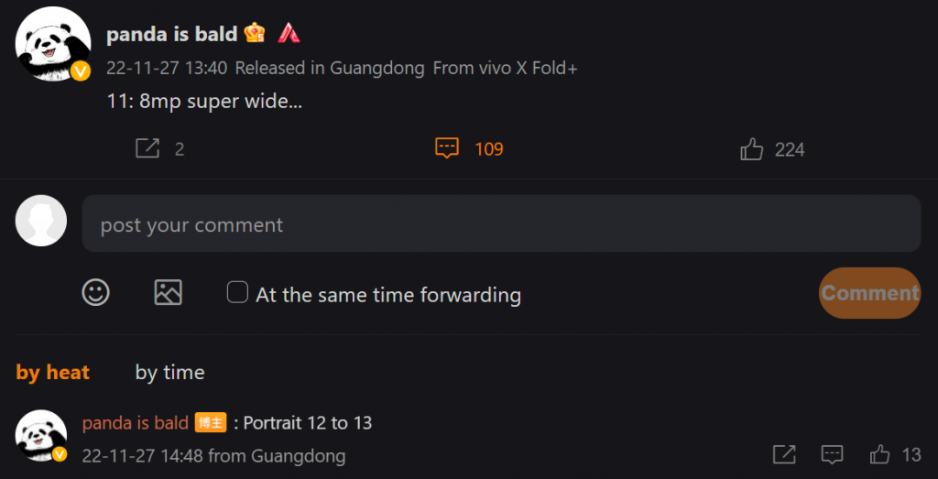Click the repost icon under the main post

pos(147,148)
